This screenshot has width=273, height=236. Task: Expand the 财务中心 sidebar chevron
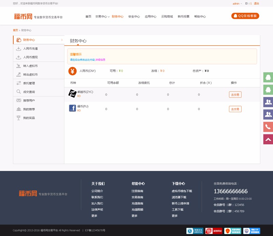[62, 40]
